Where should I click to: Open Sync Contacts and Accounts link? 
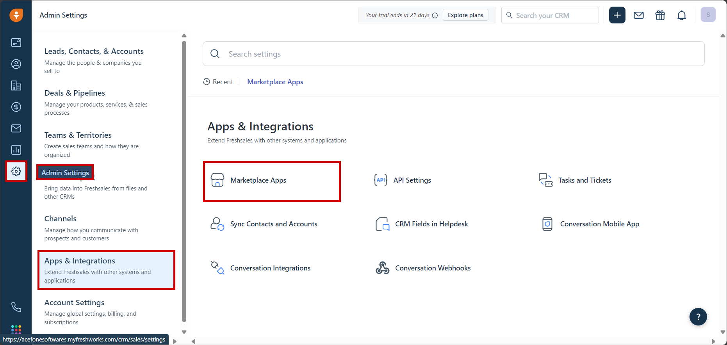click(274, 224)
